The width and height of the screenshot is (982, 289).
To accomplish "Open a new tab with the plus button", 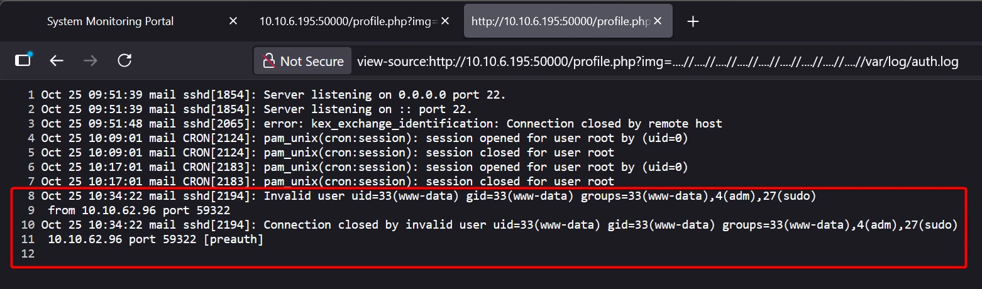I will [x=693, y=21].
